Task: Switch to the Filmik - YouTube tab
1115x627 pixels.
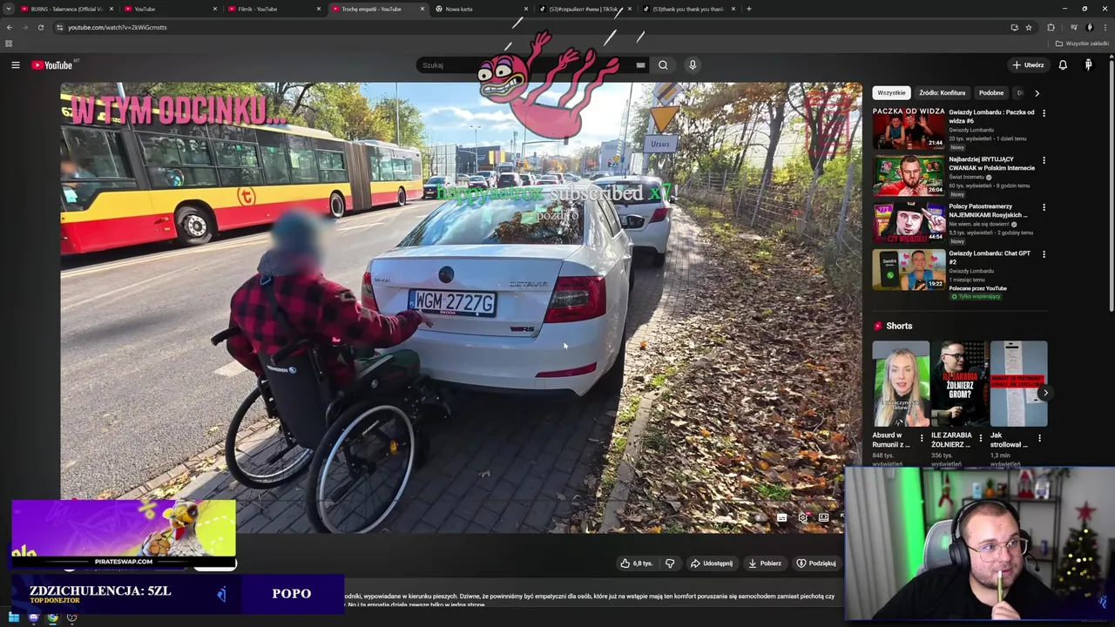Action: point(274,9)
